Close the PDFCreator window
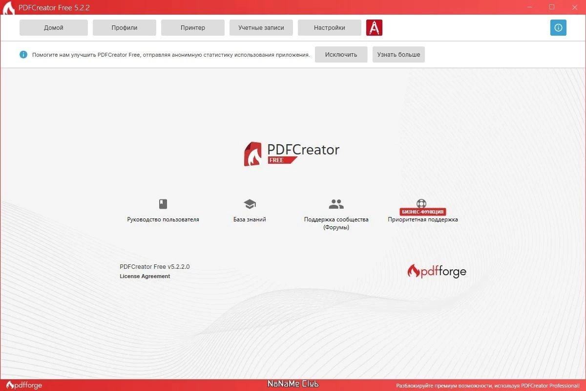The width and height of the screenshot is (586, 391). pyautogui.click(x=574, y=7)
